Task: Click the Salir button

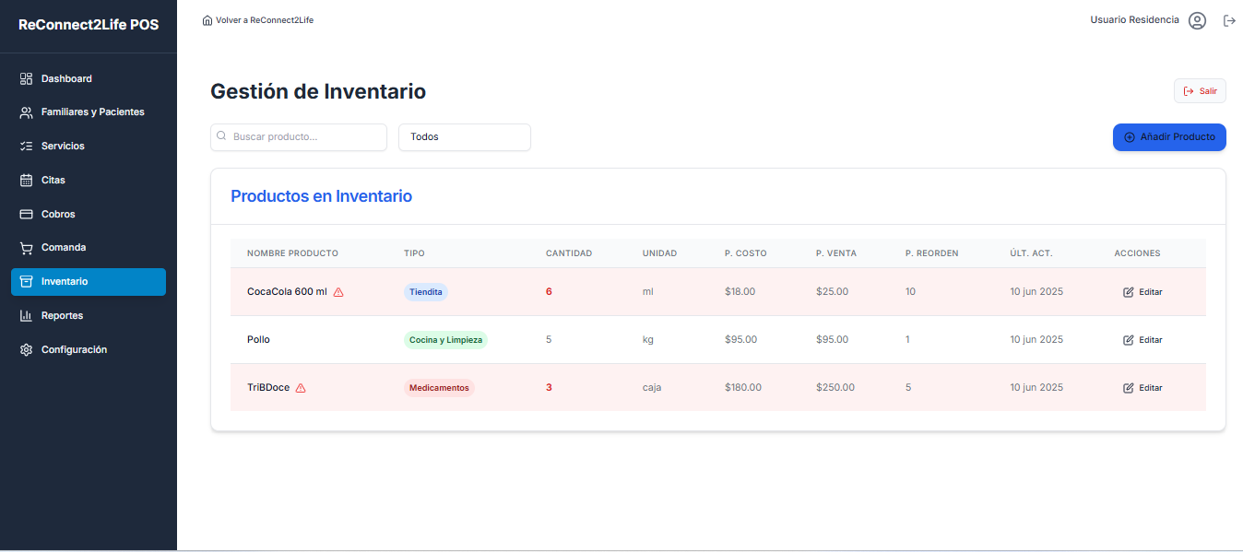Action: 1200,91
